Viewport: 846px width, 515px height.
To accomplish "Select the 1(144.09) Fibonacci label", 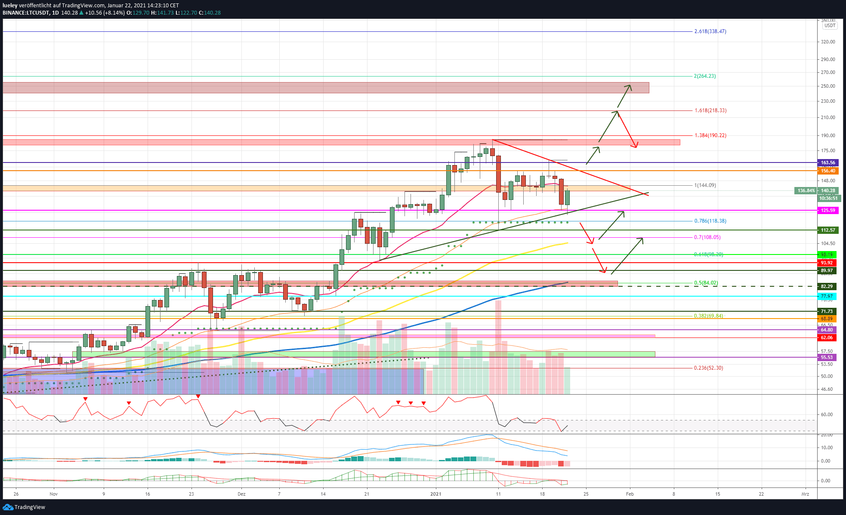I will [705, 185].
